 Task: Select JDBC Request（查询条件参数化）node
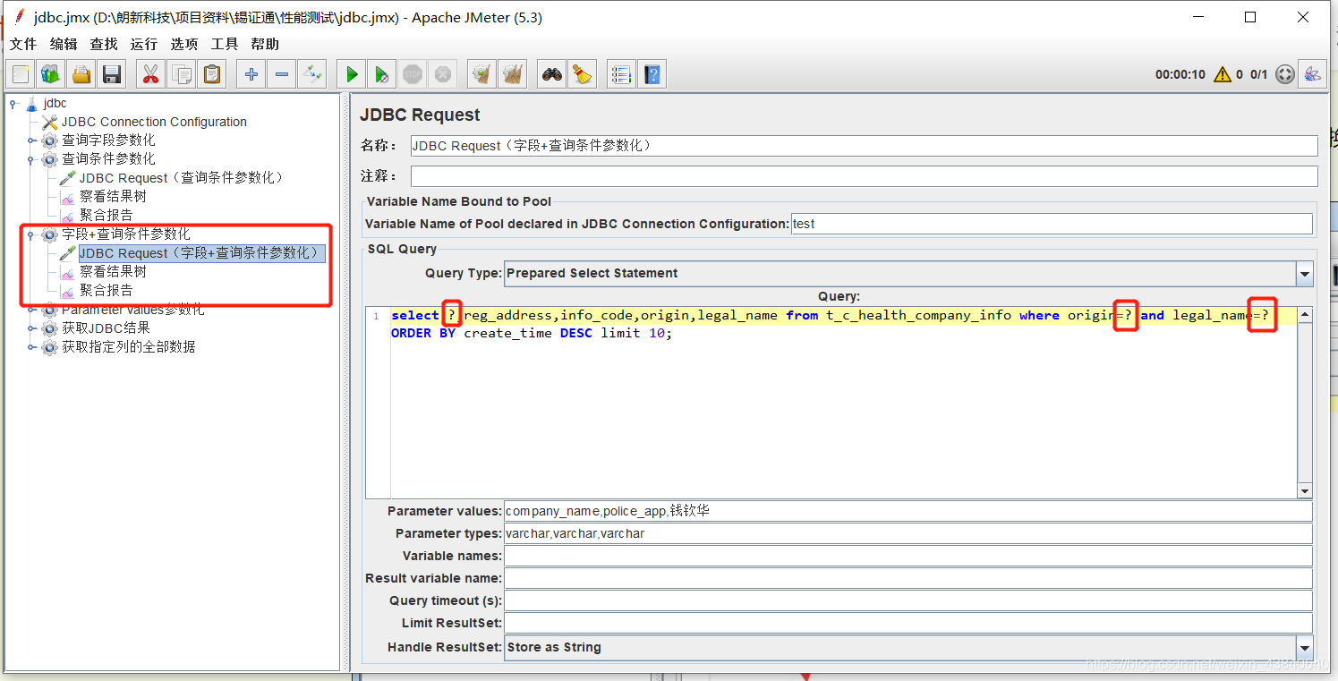click(x=183, y=178)
